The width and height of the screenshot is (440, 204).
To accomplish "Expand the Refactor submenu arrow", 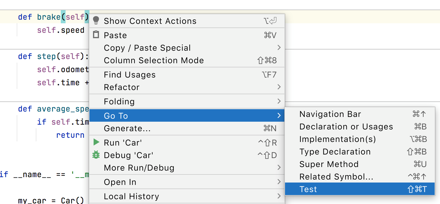I will 279,87.
